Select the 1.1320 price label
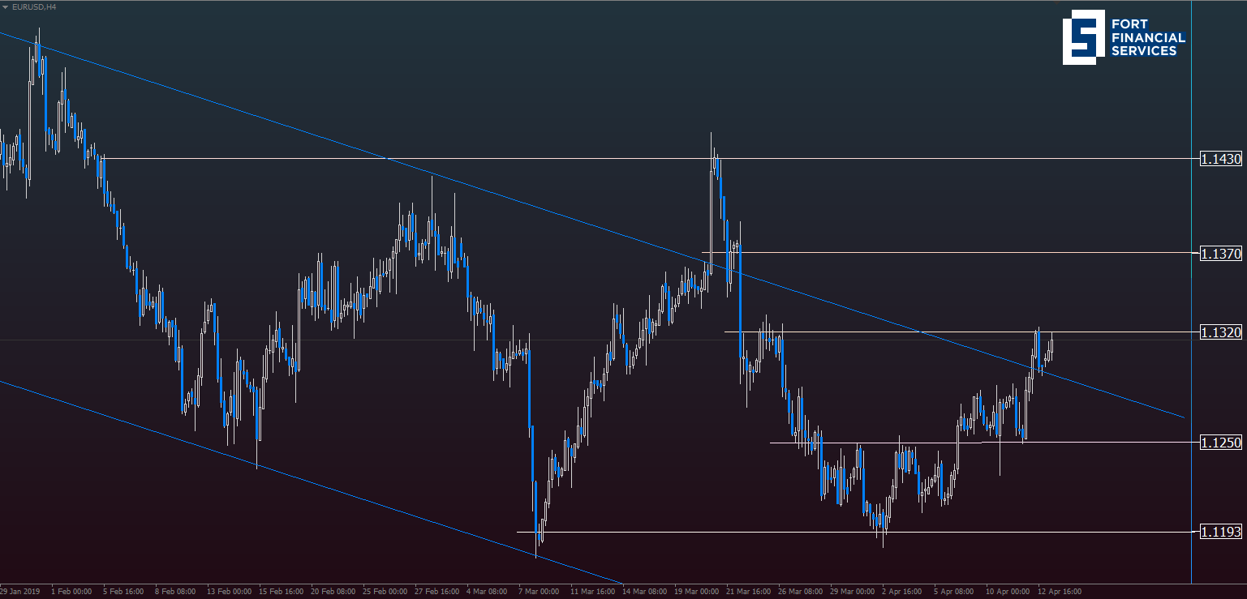 point(1220,332)
